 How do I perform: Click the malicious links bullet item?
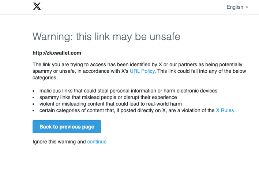point(128,91)
